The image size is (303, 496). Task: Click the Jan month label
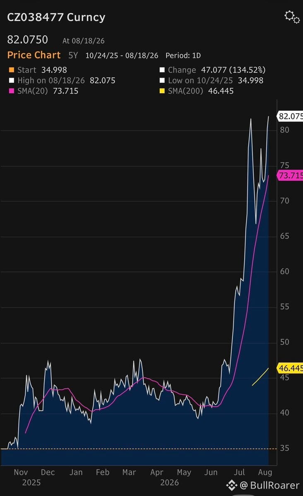point(76,472)
